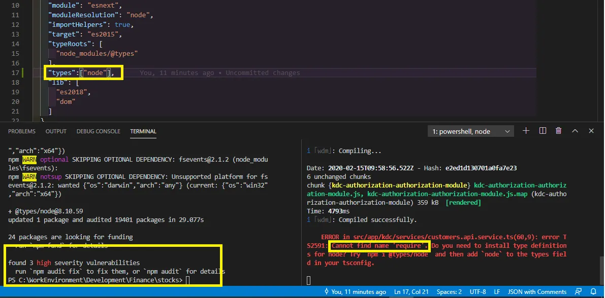Click the "es2018" entry
605x298 pixels.
click(73, 92)
